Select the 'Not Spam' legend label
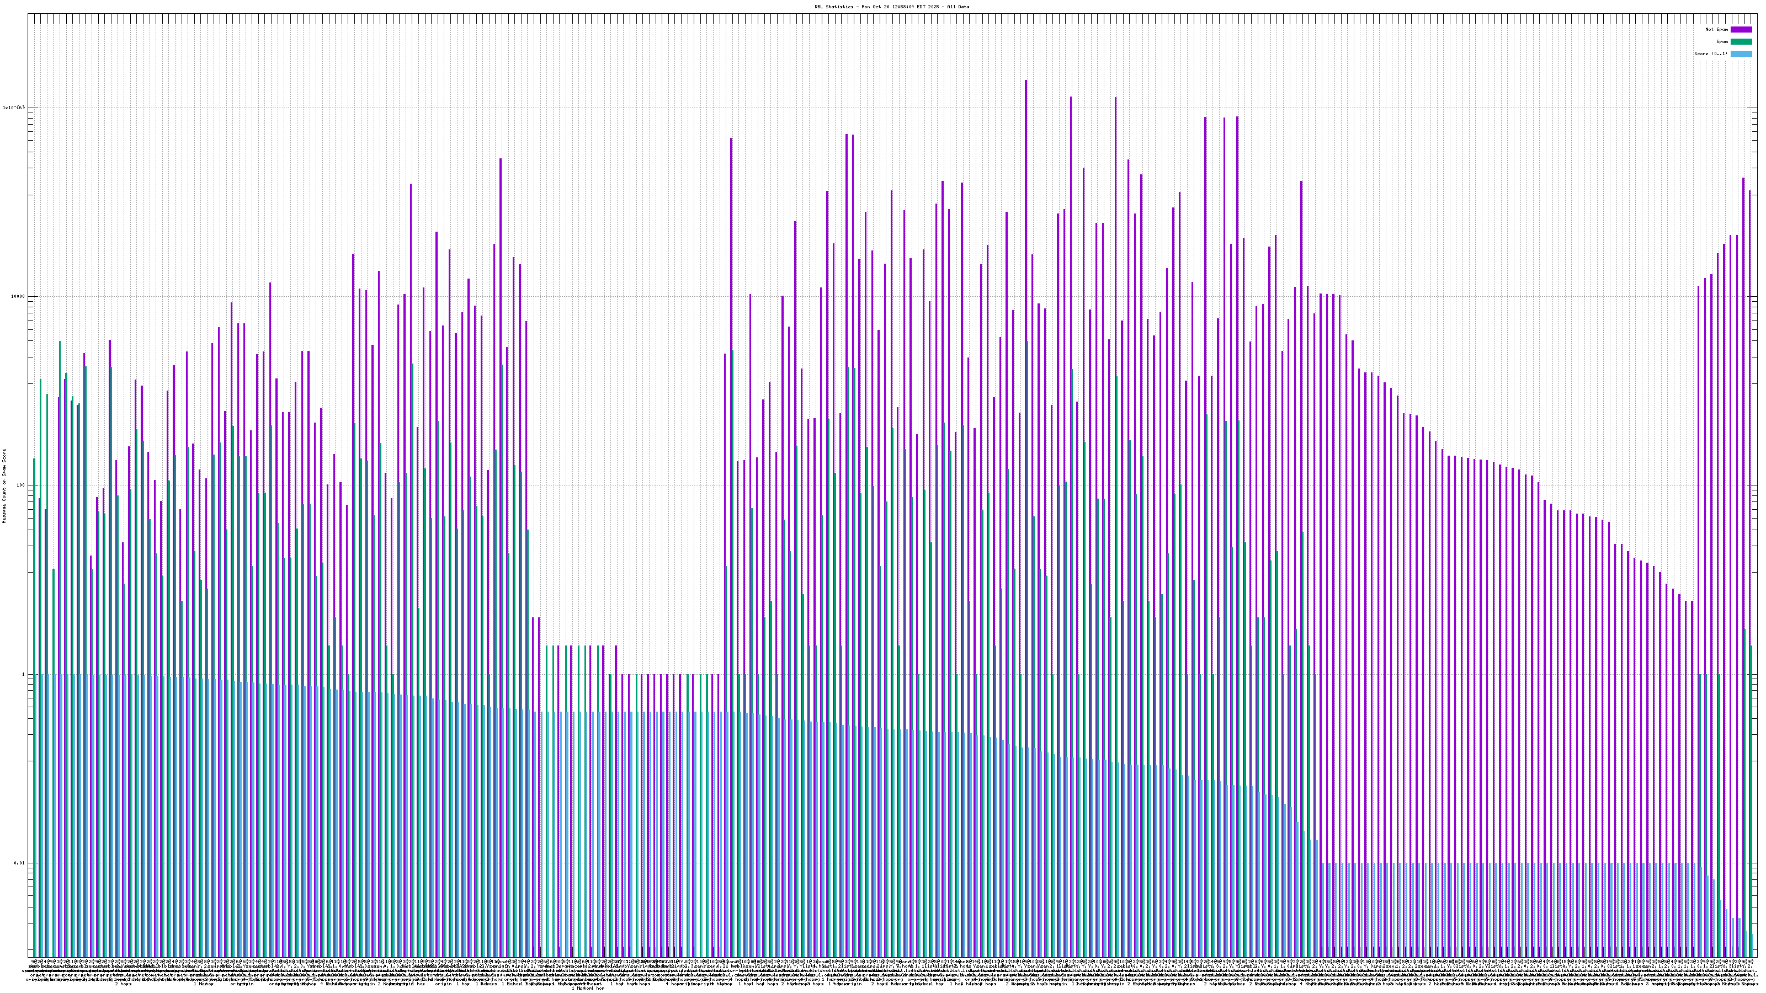Viewport: 1766px width, 993px height. [x=1717, y=29]
